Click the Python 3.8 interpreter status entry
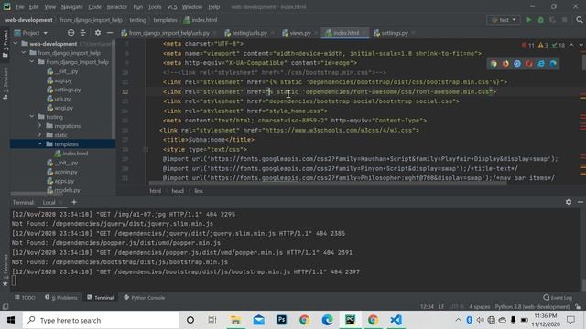586x329 pixels. 533,307
